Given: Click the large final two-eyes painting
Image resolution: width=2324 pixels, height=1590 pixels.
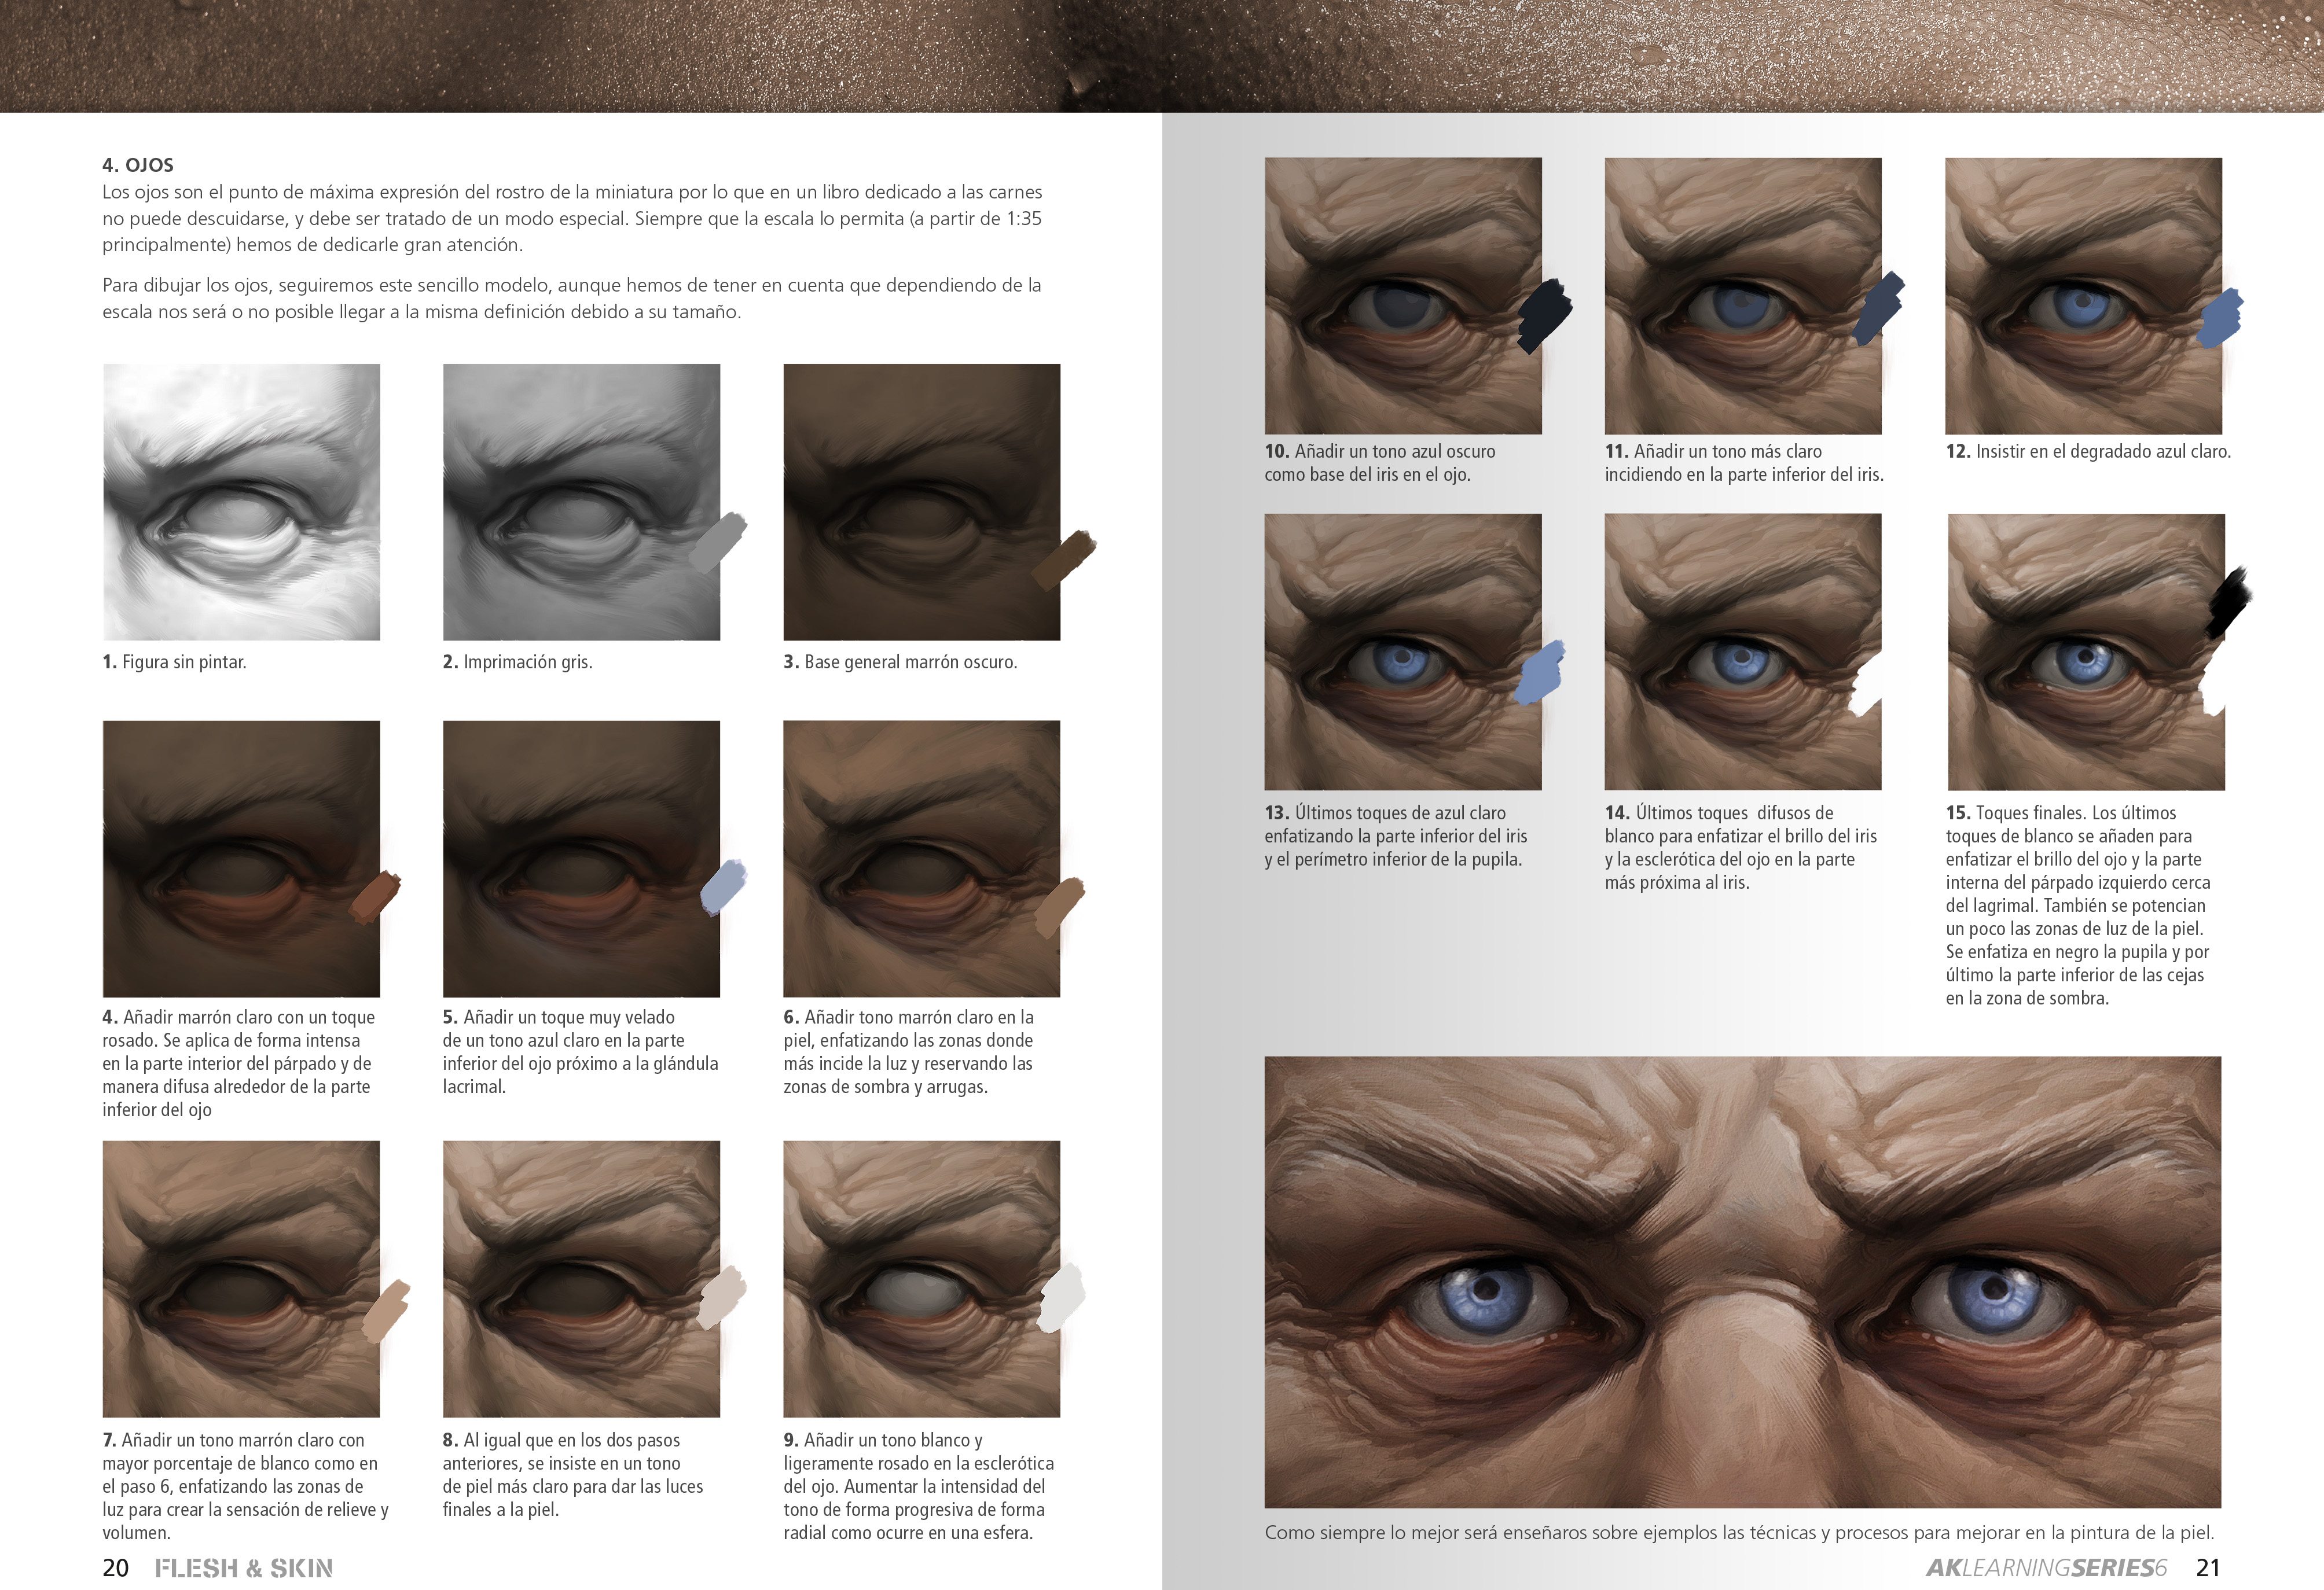Looking at the screenshot, I should click(x=1742, y=1281).
